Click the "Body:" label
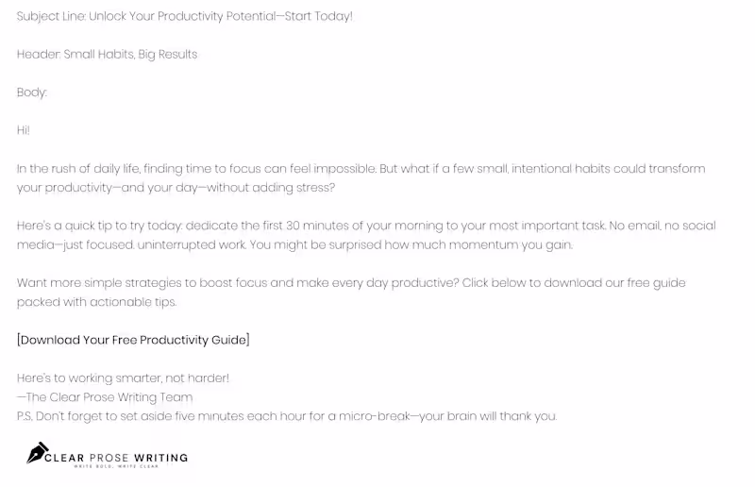 pos(32,92)
